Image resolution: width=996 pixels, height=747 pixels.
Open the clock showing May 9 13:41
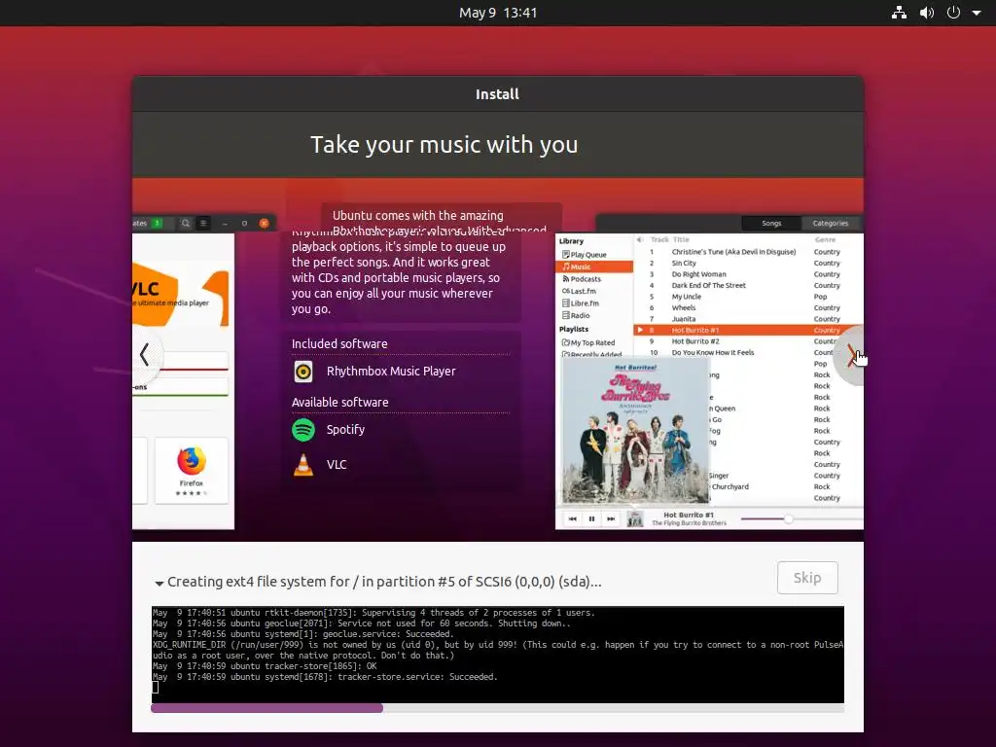(x=498, y=13)
